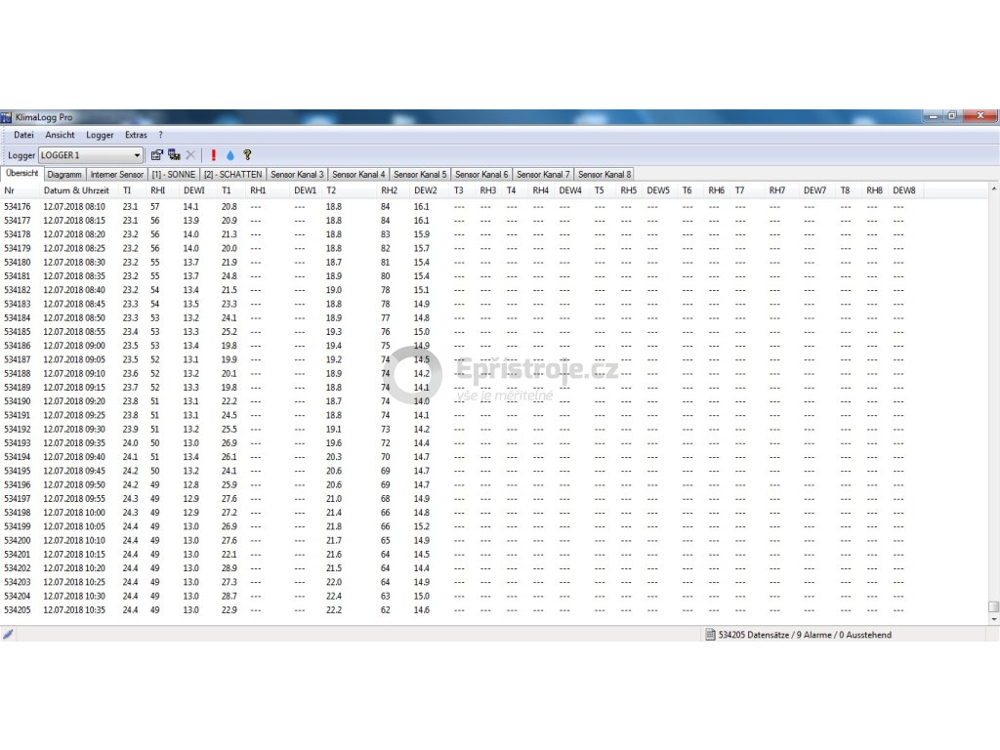Select the Sensor Kanal 5 tab
Screen dimensions: 1000x750
coord(420,175)
